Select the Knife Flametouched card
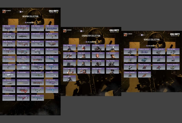This screenshot has width=182, height=123. 38,59
